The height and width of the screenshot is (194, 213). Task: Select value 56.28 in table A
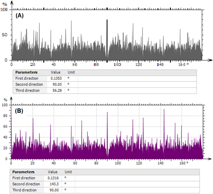57,90
